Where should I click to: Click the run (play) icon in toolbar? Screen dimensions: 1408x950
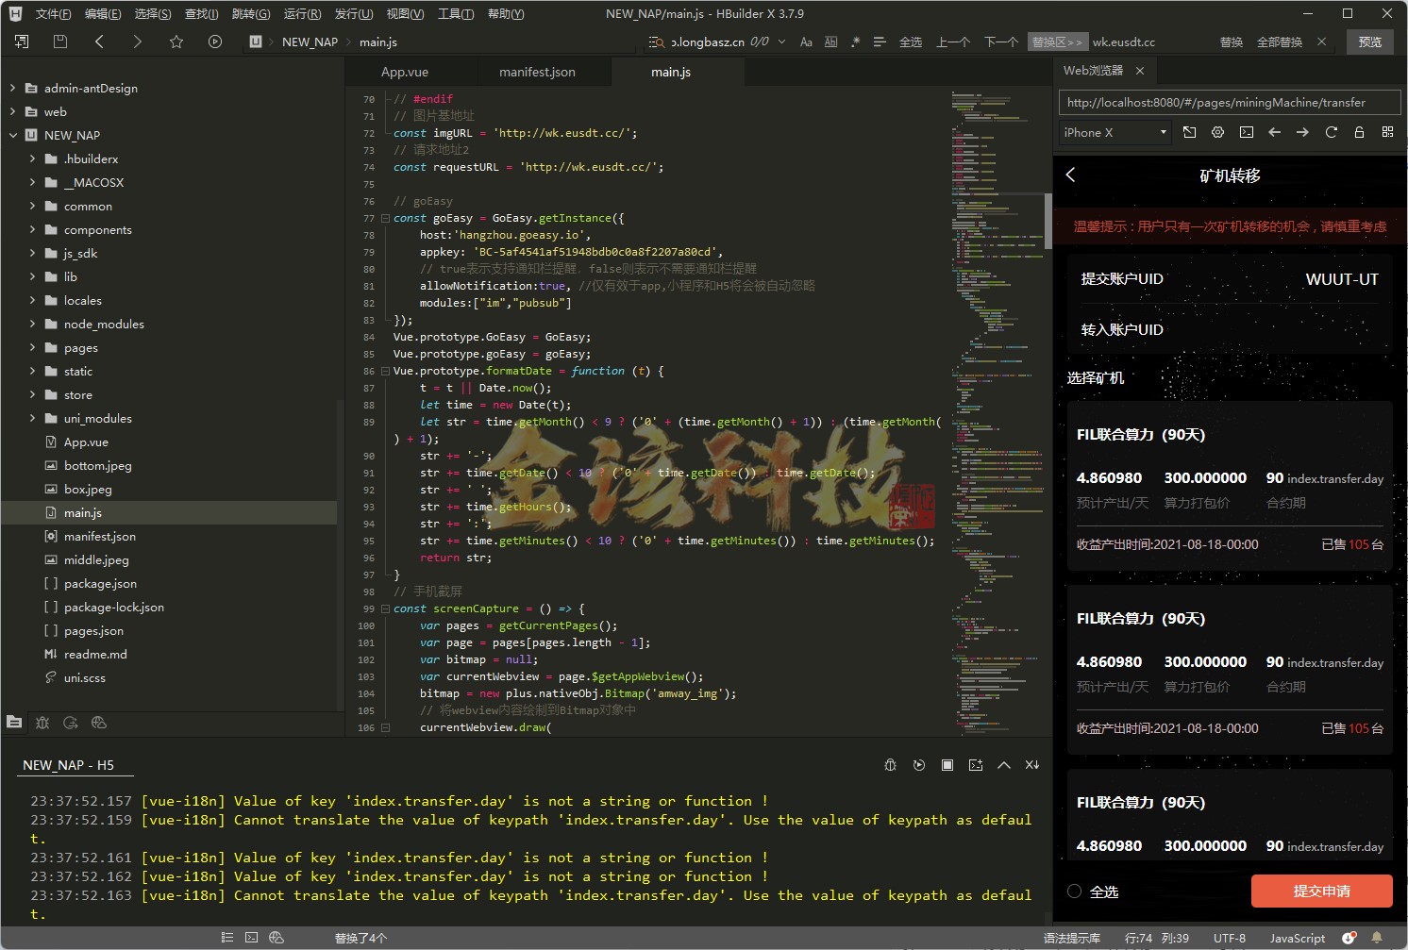click(x=215, y=42)
